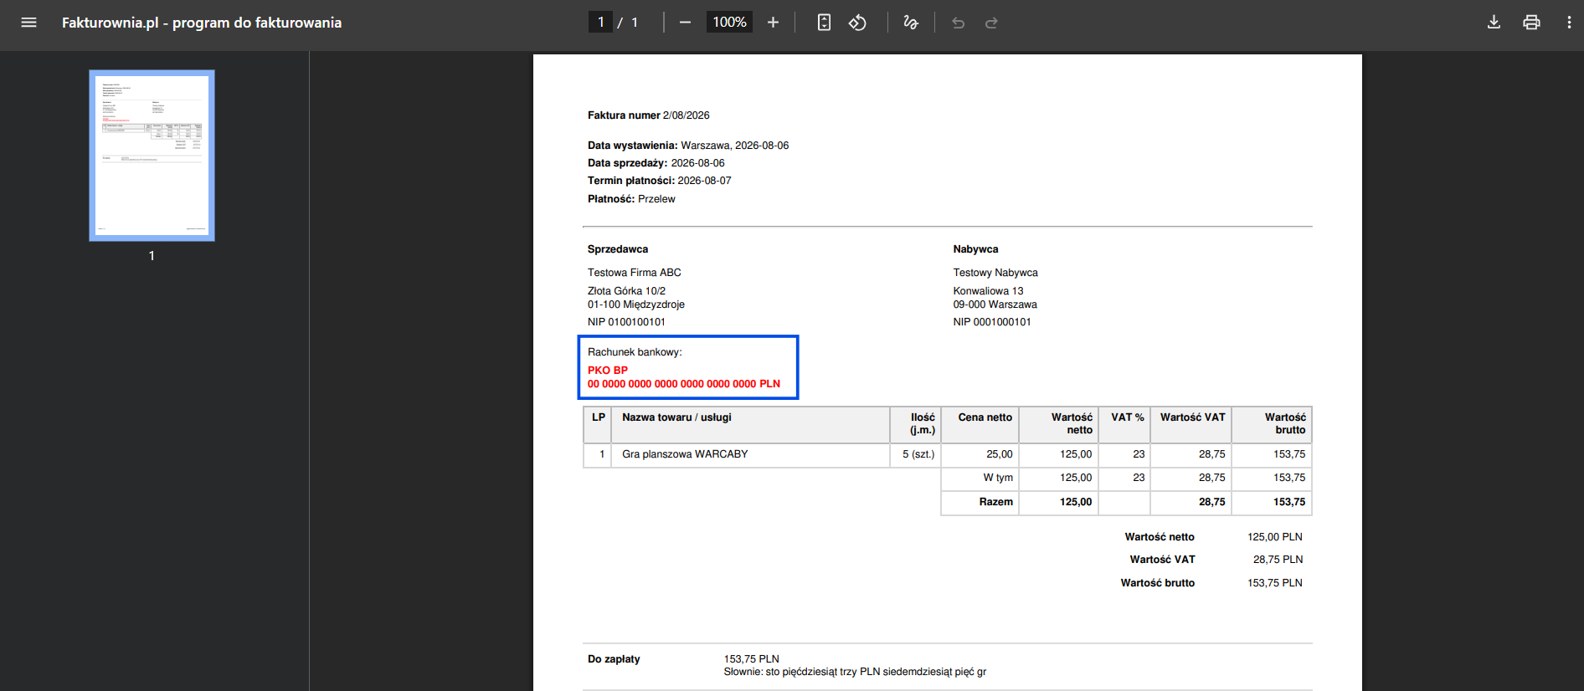The image size is (1584, 691).
Task: Zoom out with the minus icon
Action: pyautogui.click(x=685, y=23)
